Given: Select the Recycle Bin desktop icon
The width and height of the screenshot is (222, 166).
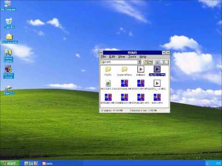Looking at the screenshot, I should coord(9,23).
